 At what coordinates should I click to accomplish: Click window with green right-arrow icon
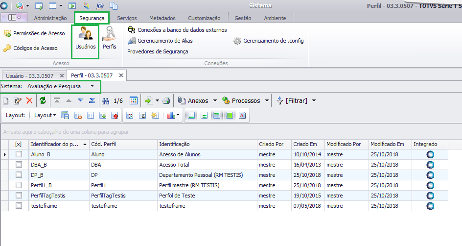click(72, 5)
